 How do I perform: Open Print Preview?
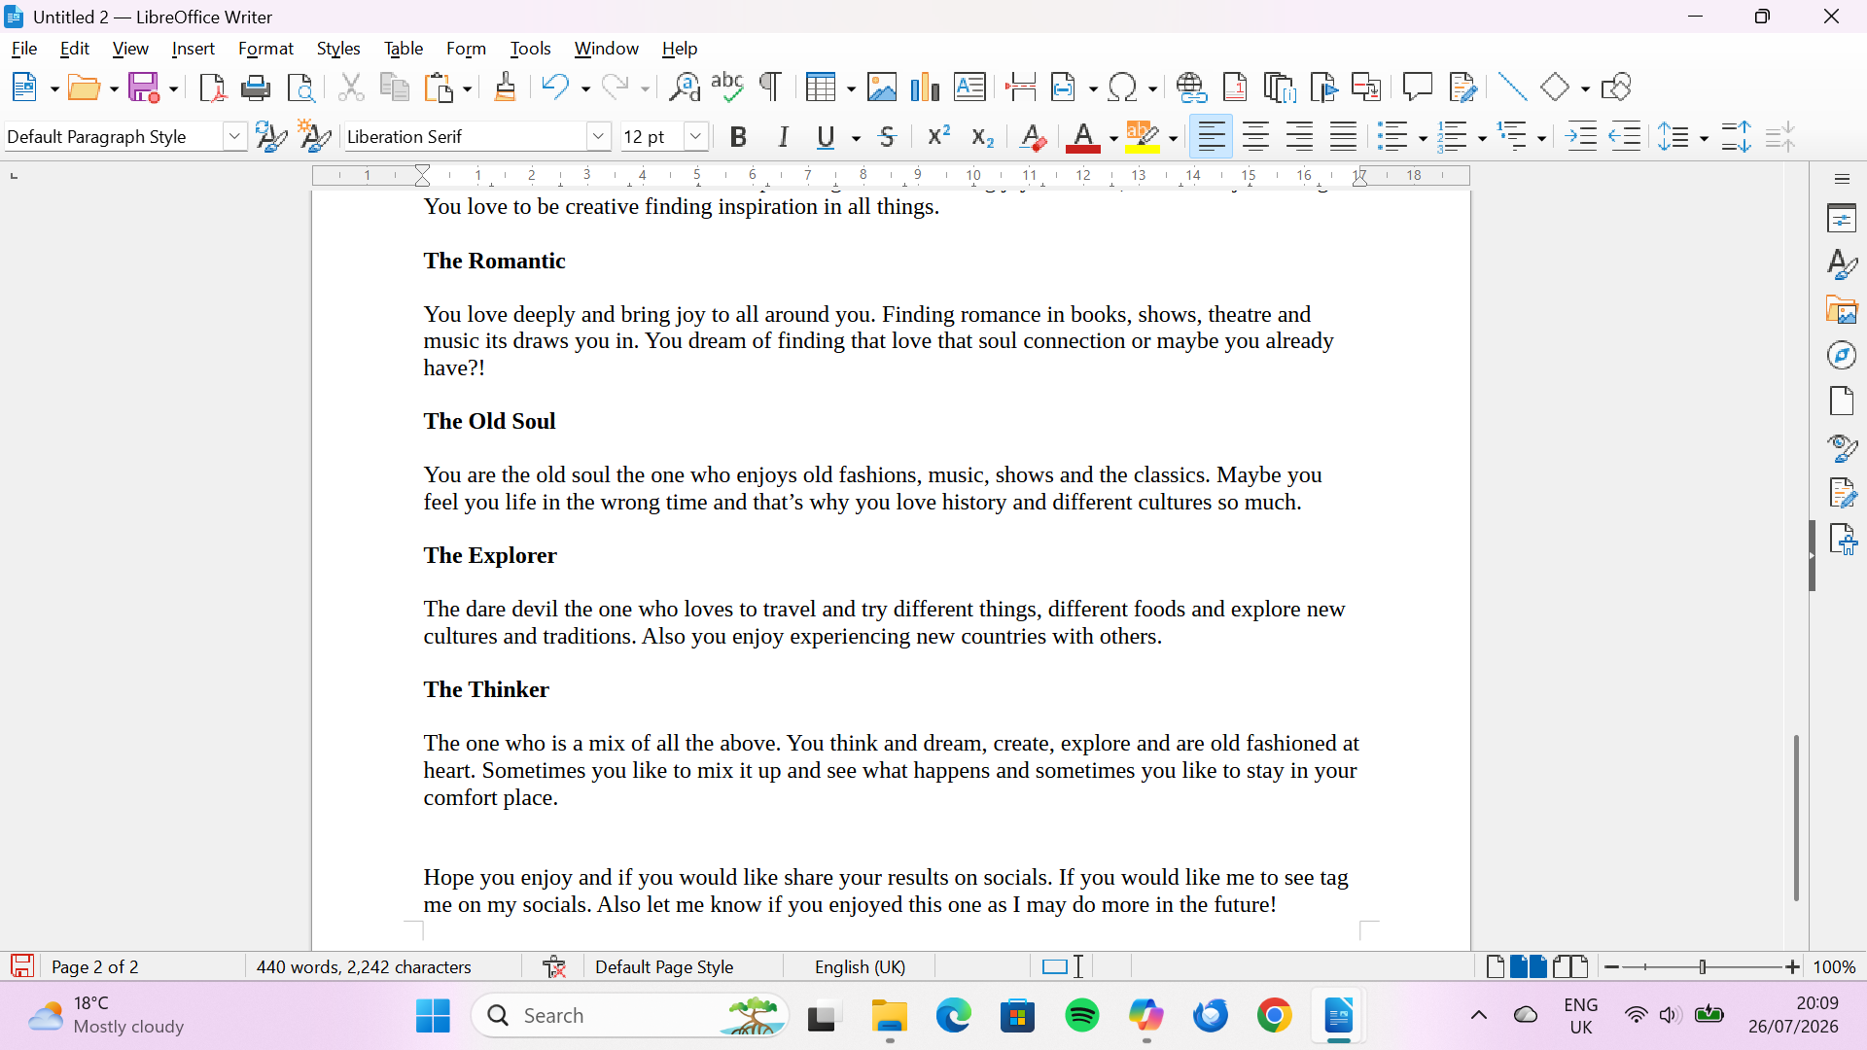click(x=301, y=87)
